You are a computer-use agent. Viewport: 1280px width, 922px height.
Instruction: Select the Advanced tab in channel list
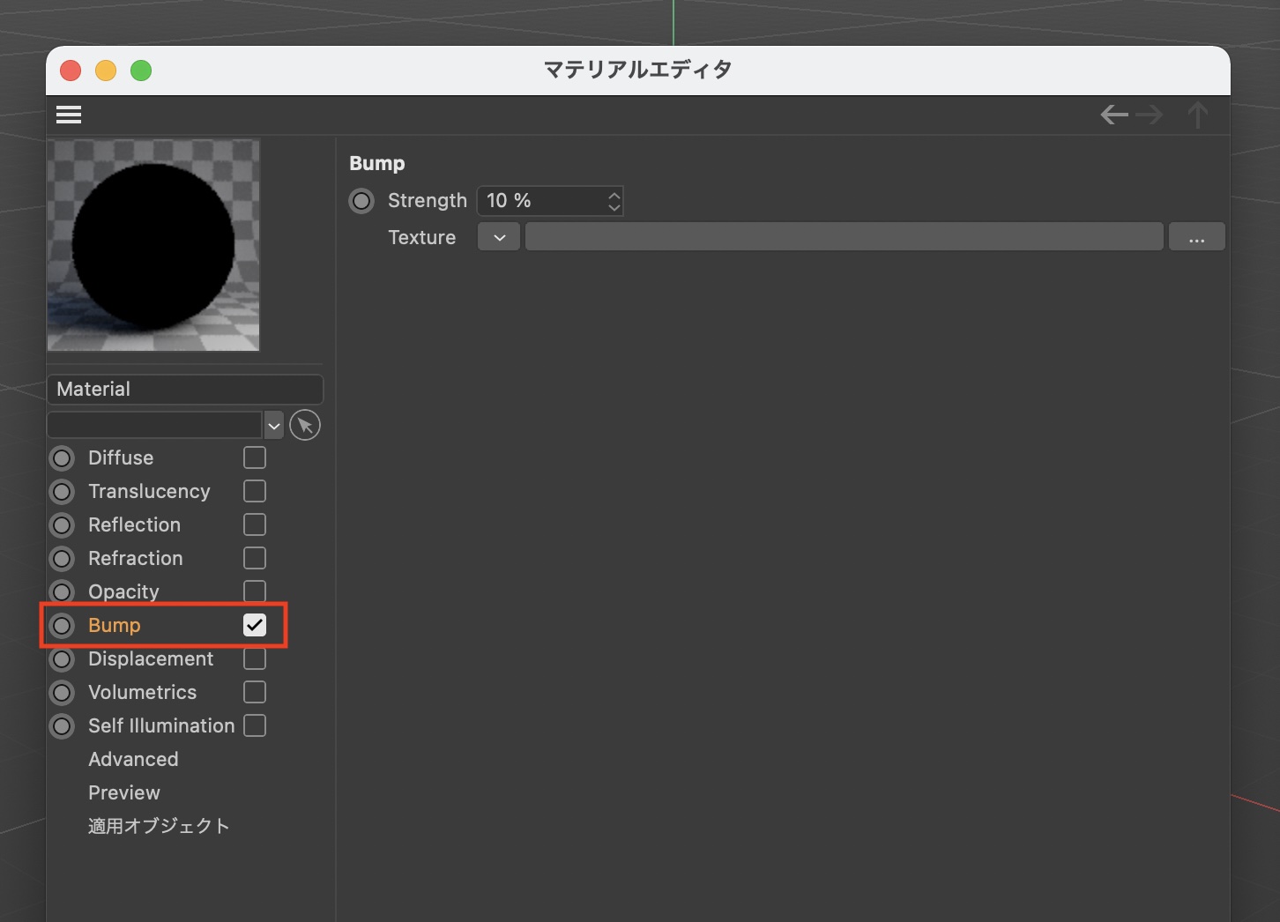(x=133, y=759)
